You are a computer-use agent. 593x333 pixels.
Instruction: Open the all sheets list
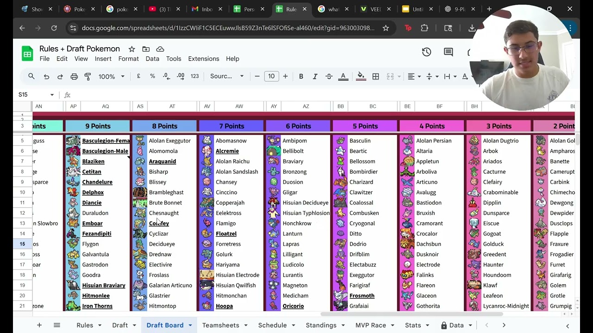pyautogui.click(x=57, y=325)
